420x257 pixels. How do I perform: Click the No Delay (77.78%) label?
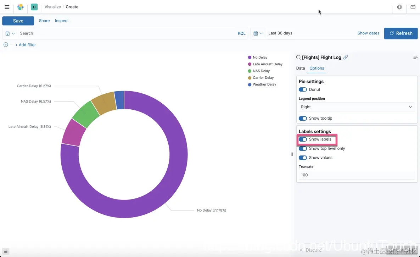pyautogui.click(x=212, y=210)
